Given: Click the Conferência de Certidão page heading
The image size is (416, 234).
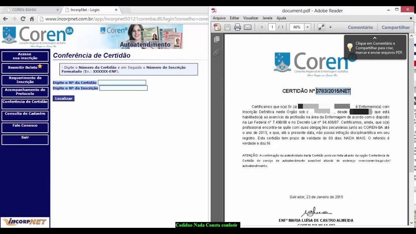Looking at the screenshot, I should click(x=92, y=56).
